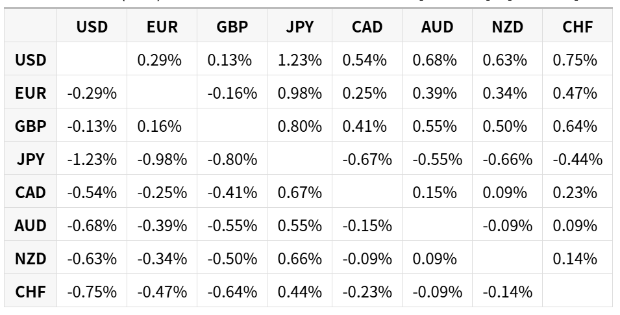
Task: Select the CHF column header
Action: pos(577,26)
